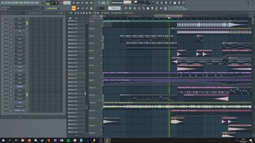Click the undo history icon
The height and width of the screenshot is (143, 255).
[x=157, y=3]
